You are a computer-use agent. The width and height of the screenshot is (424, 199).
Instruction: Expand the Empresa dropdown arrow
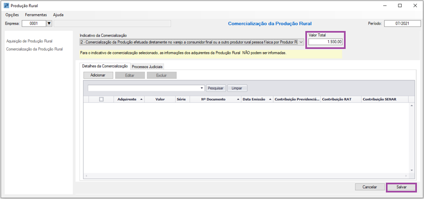pos(49,23)
